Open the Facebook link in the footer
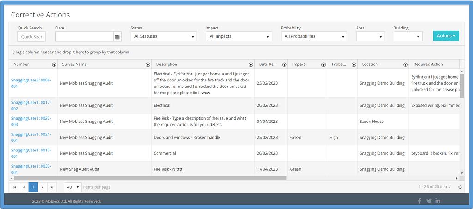The image size is (473, 209). 420,201
